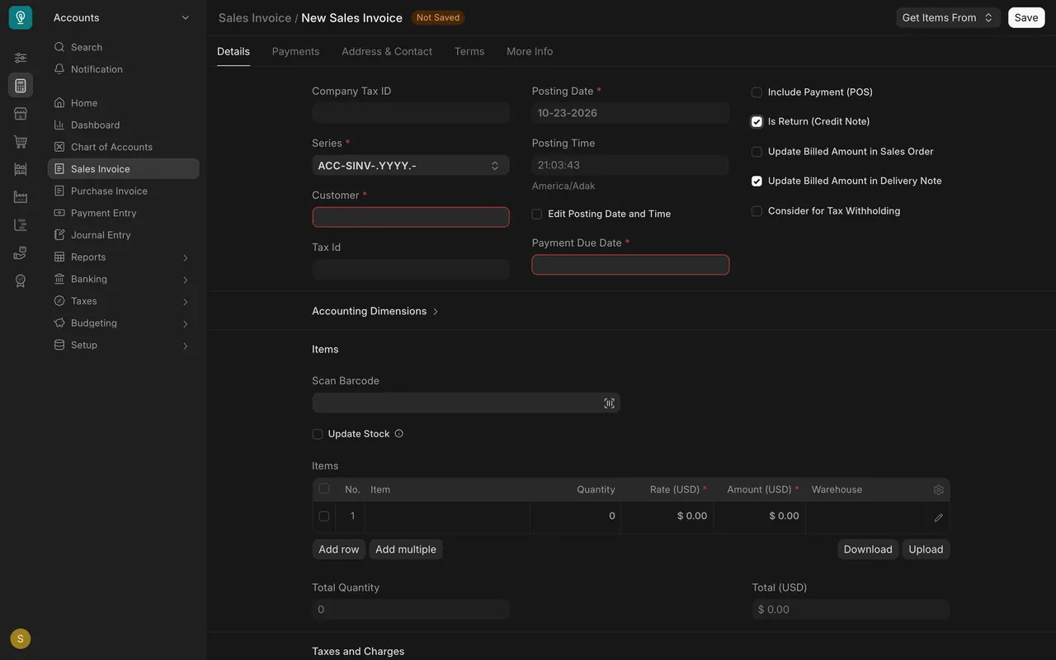Click Add multiple button
1056x660 pixels.
point(406,549)
